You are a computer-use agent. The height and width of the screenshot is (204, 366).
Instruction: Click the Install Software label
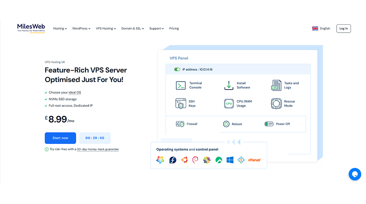243,85
